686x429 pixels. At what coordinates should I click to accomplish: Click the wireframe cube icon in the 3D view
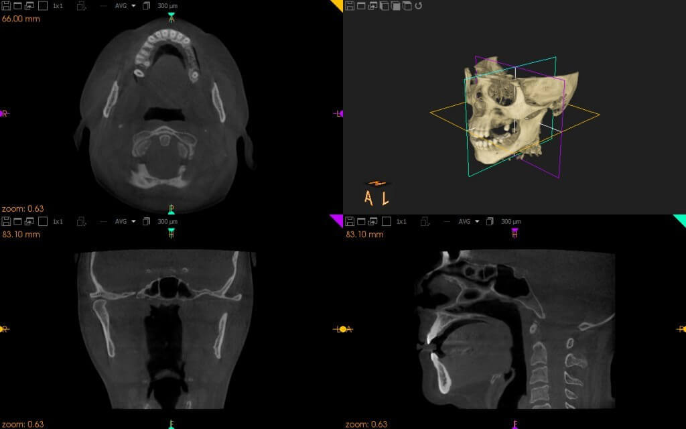384,6
